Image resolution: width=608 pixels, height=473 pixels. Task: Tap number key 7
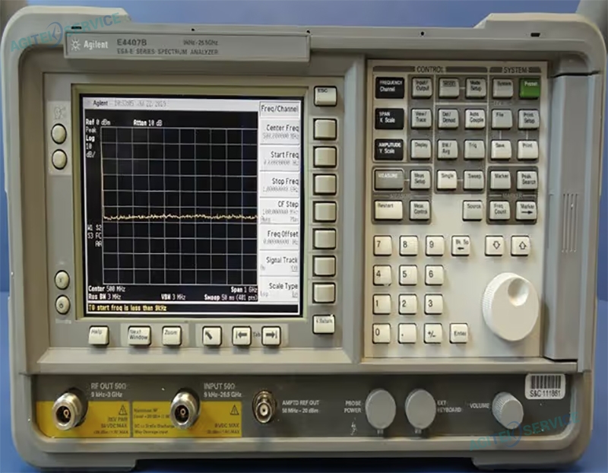point(382,245)
